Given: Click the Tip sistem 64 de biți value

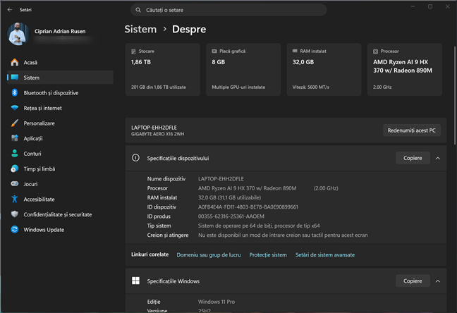Looking at the screenshot, I should click(259, 226).
